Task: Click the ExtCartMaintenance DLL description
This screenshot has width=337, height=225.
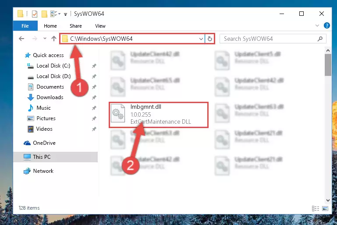Action: pyautogui.click(x=161, y=122)
